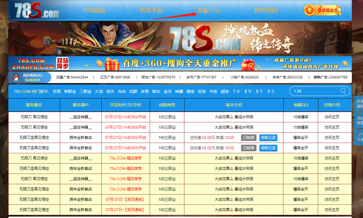Viewport: 363px width, 218px height.
Task: Open 授权查询 in the header
Action: coord(266,11)
